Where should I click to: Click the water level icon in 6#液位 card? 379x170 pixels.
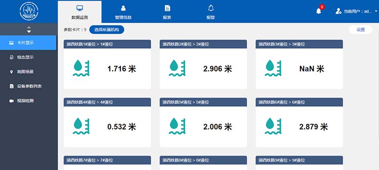(x=273, y=126)
